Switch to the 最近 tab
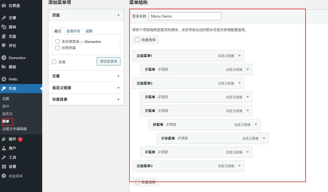The height and width of the screenshot is (192, 328). 58,31
